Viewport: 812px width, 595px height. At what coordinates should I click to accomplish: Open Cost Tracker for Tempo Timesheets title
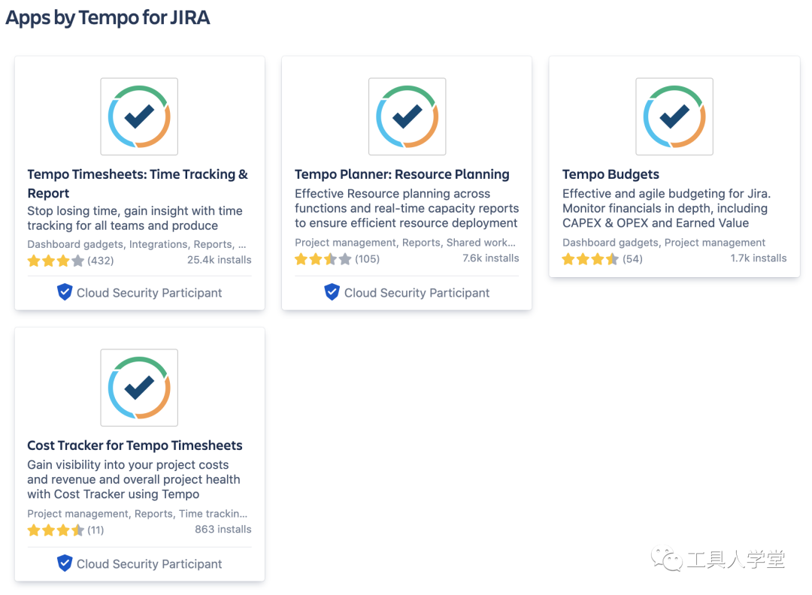[135, 445]
